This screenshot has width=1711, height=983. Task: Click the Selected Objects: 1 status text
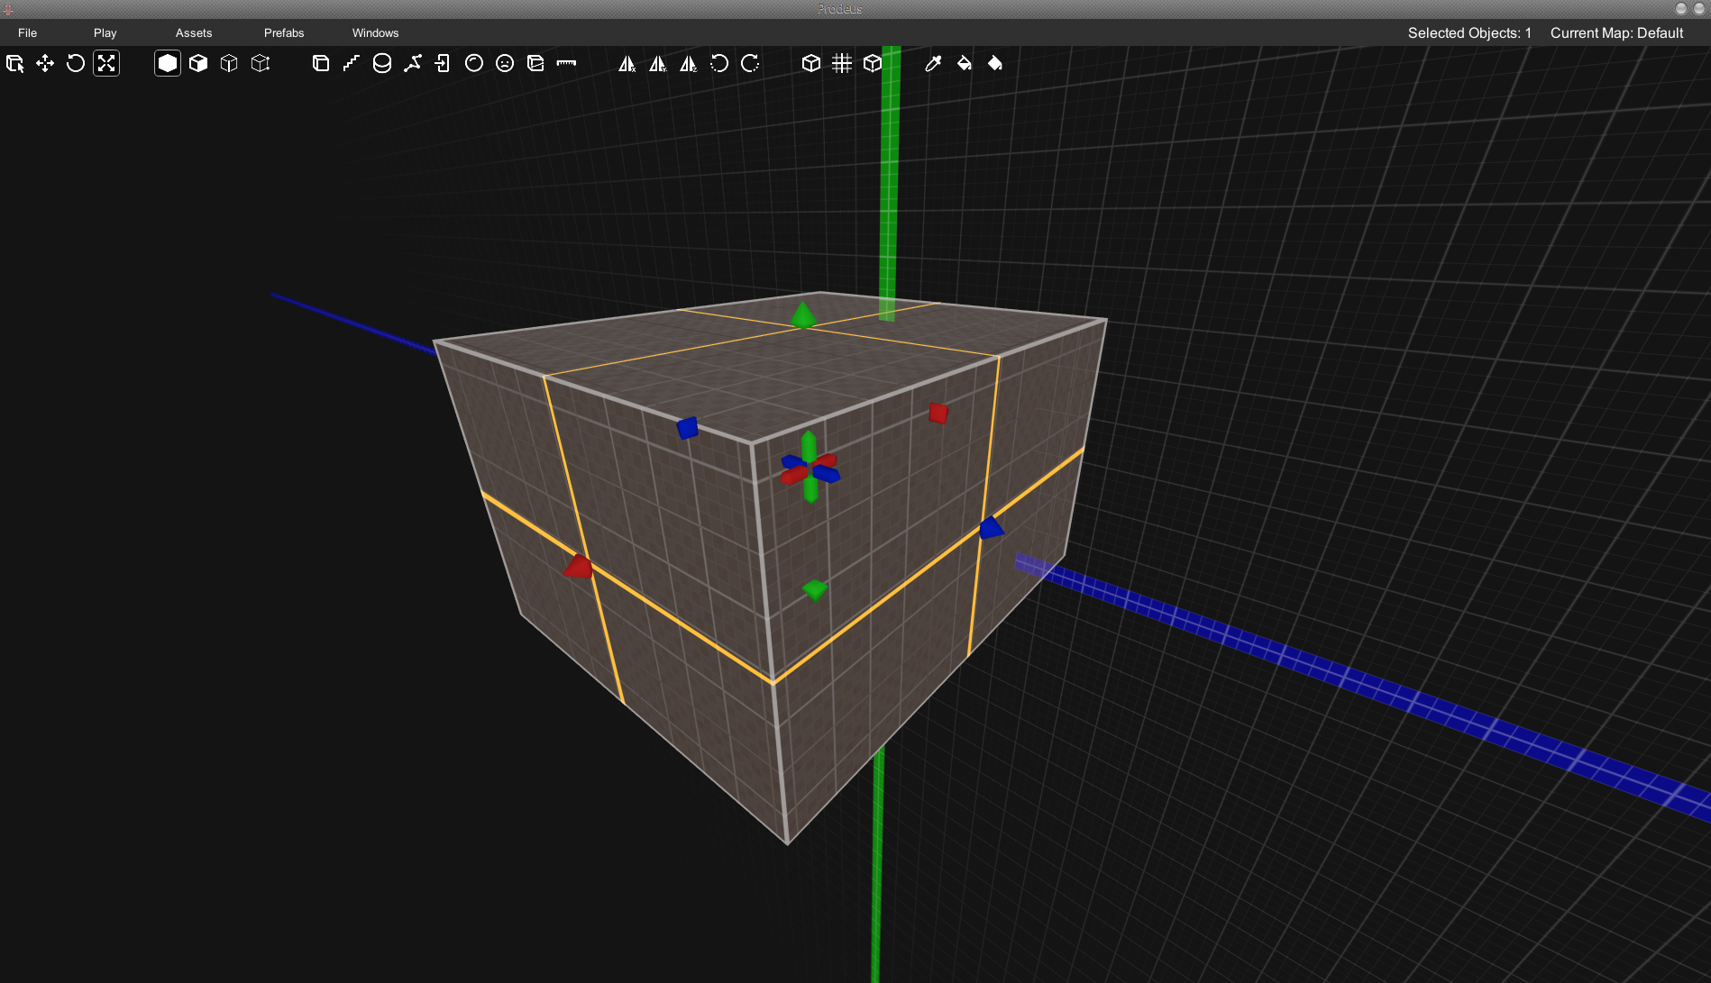[1469, 33]
